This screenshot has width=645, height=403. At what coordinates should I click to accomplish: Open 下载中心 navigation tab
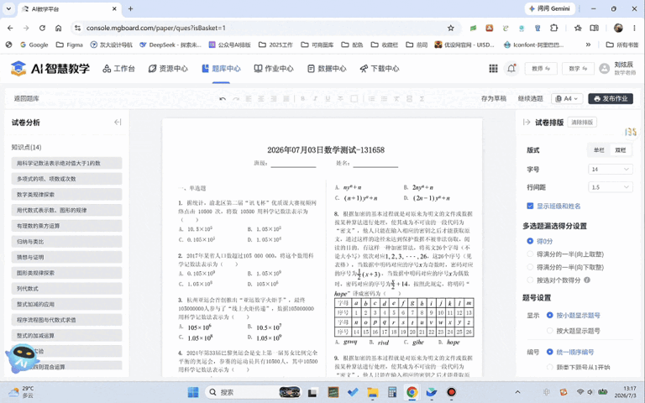[x=380, y=69]
